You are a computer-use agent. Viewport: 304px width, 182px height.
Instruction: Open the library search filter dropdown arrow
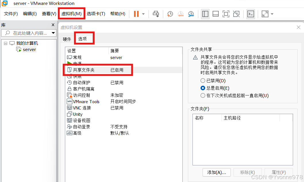tap(53, 33)
